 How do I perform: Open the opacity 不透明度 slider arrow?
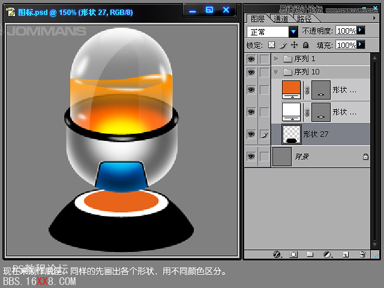(x=361, y=30)
